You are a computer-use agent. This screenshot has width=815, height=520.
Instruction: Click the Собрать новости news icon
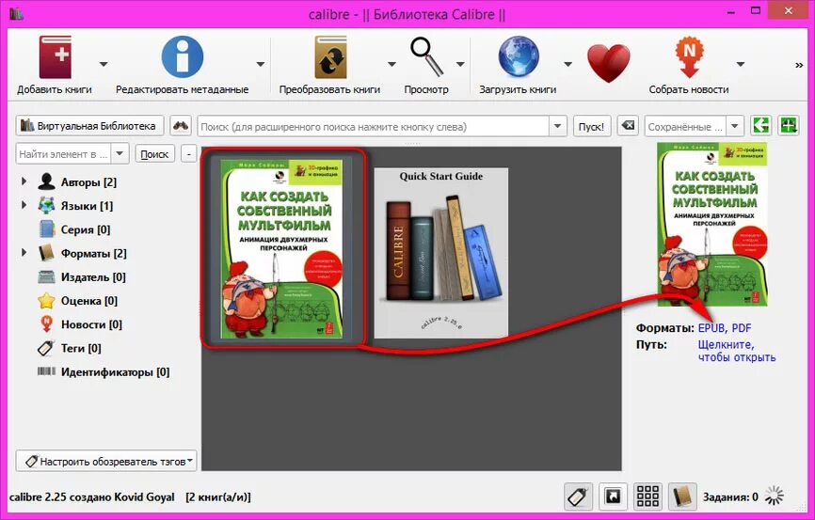[x=689, y=57]
